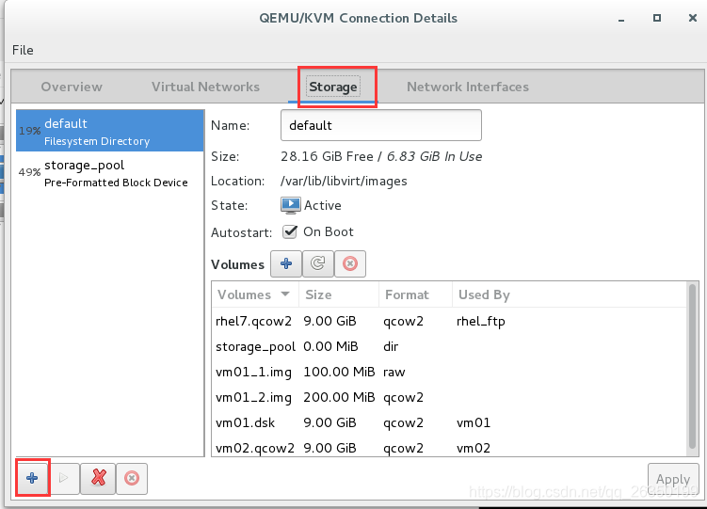Toggle Autostart On Boot checkbox
This screenshot has height=509, width=707.
290,232
